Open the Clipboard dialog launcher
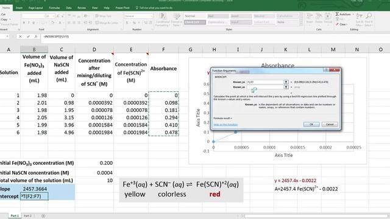390x219 pixels. pyautogui.click(x=19, y=30)
